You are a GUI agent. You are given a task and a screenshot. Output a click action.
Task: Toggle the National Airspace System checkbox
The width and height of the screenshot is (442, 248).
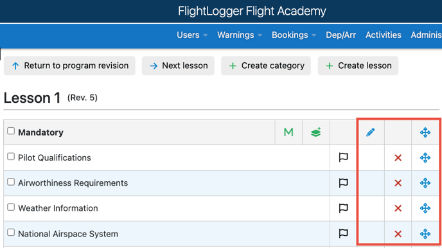coord(11,232)
